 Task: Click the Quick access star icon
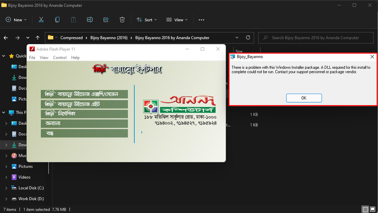(x=11, y=56)
